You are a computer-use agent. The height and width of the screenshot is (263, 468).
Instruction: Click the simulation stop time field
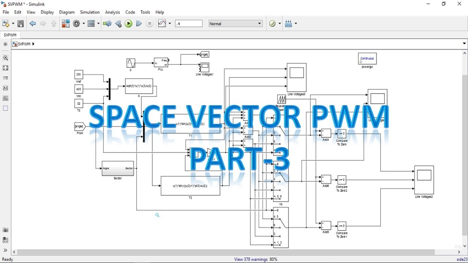pyautogui.click(x=189, y=24)
